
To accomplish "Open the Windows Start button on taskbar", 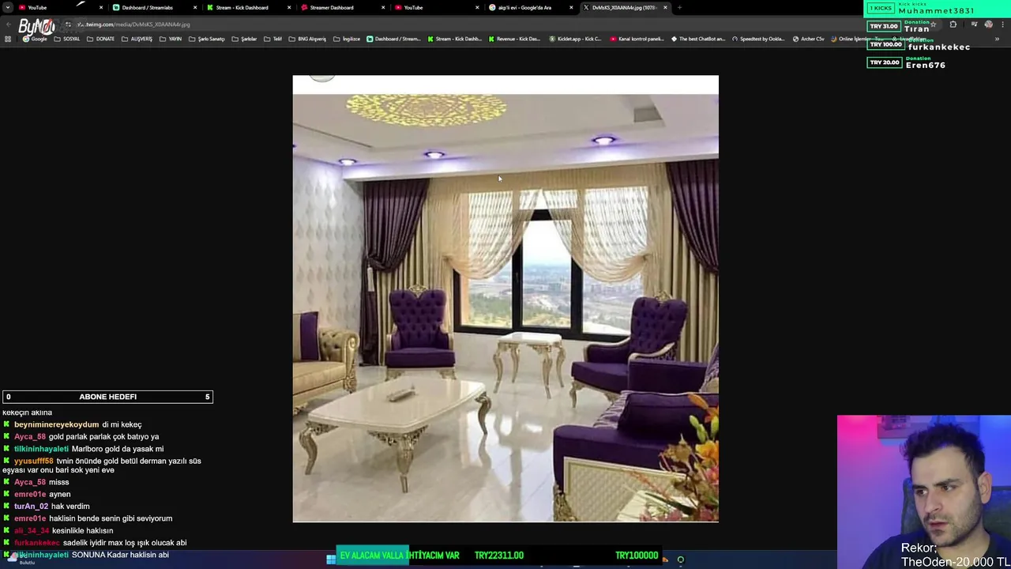I will click(331, 559).
